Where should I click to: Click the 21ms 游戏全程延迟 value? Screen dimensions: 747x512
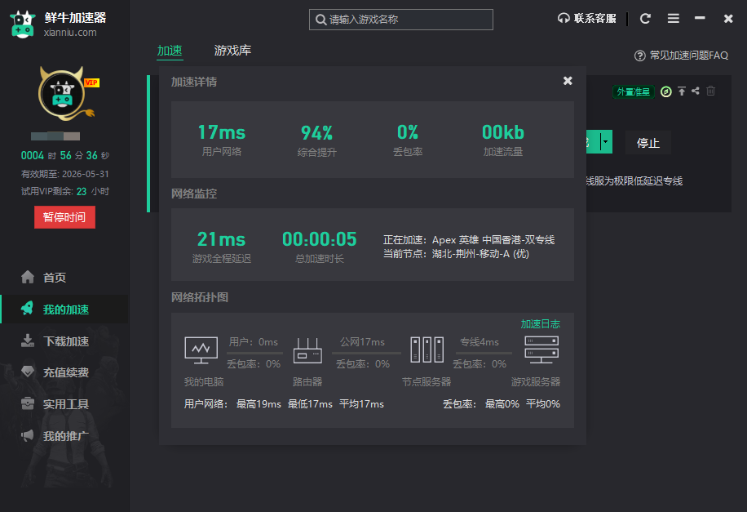pos(222,239)
